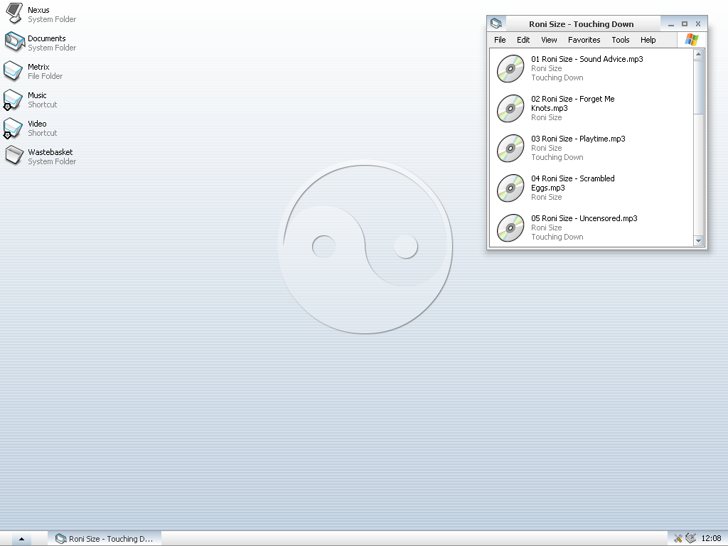728x546 pixels.
Task: Click the 12:08 clock in system tray
Action: click(x=711, y=539)
